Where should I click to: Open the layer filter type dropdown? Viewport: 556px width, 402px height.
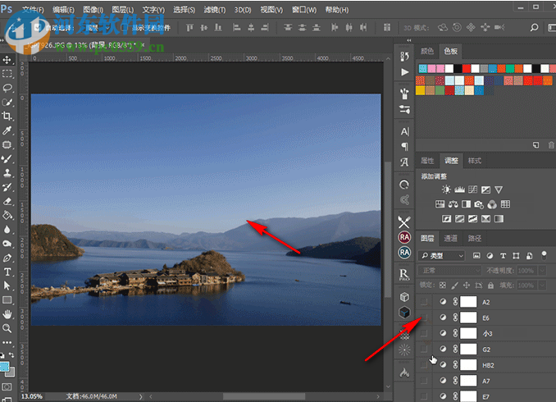point(442,256)
